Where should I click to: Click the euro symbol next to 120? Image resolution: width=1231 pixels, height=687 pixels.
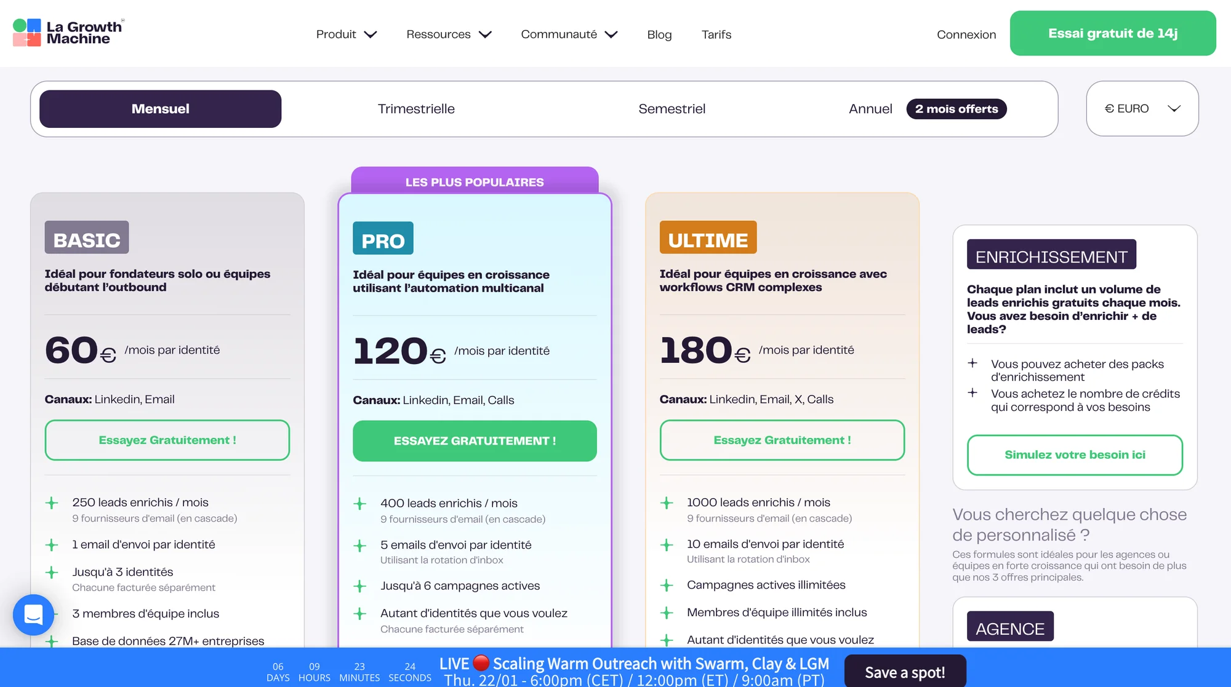tap(438, 356)
